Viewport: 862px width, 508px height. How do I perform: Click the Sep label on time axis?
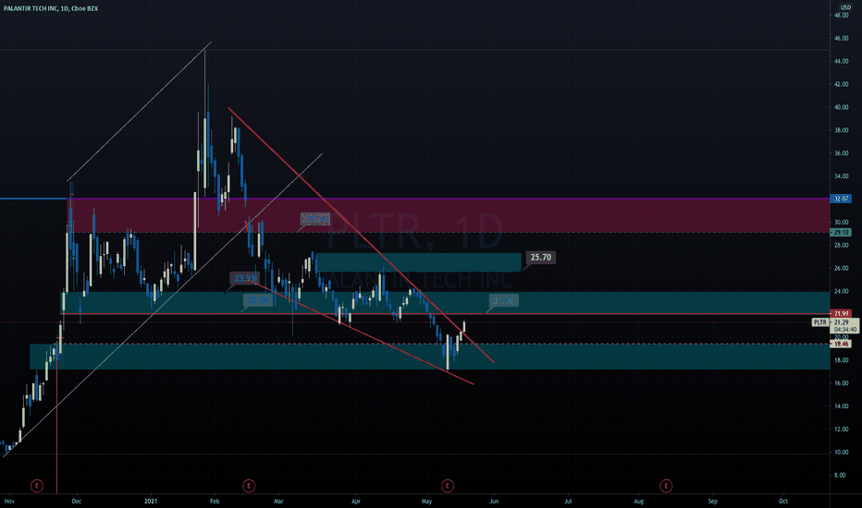(x=713, y=501)
